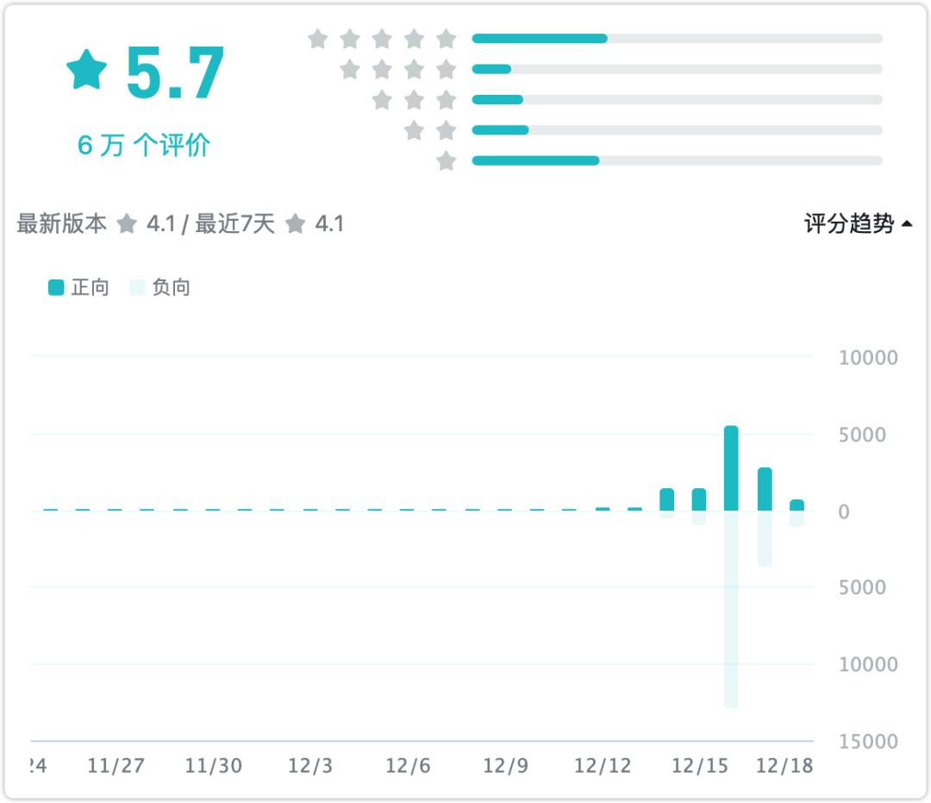
Task: Click the single-star rating row icon
Action: 446,161
